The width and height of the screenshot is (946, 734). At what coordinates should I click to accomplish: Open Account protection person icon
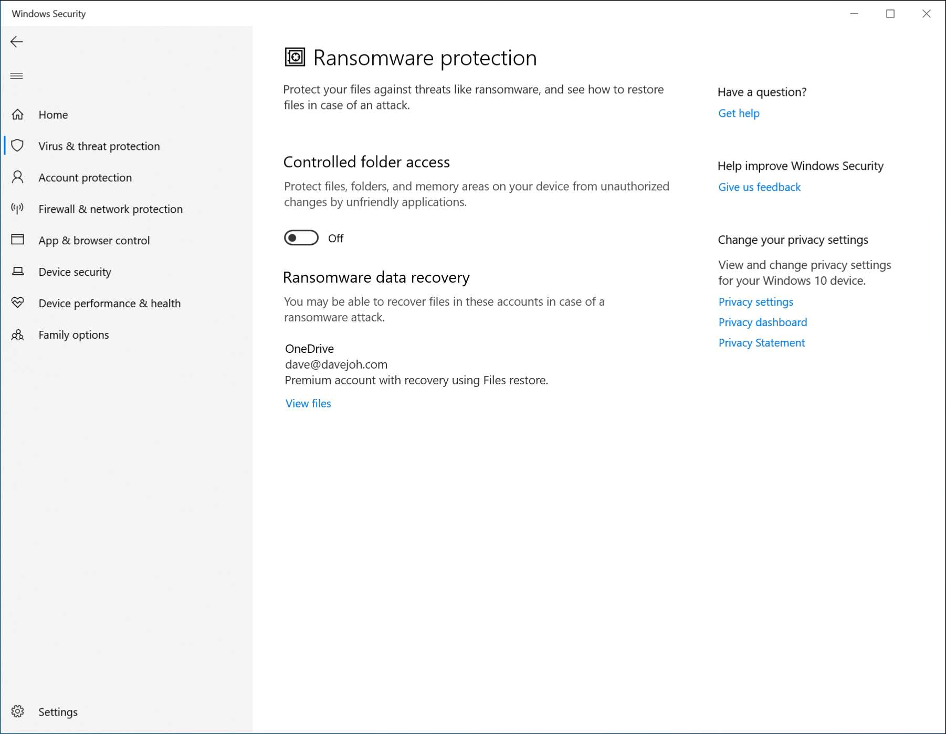[x=18, y=177]
